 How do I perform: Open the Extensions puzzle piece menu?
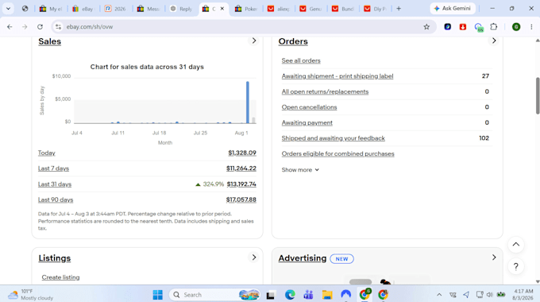pyautogui.click(x=494, y=27)
